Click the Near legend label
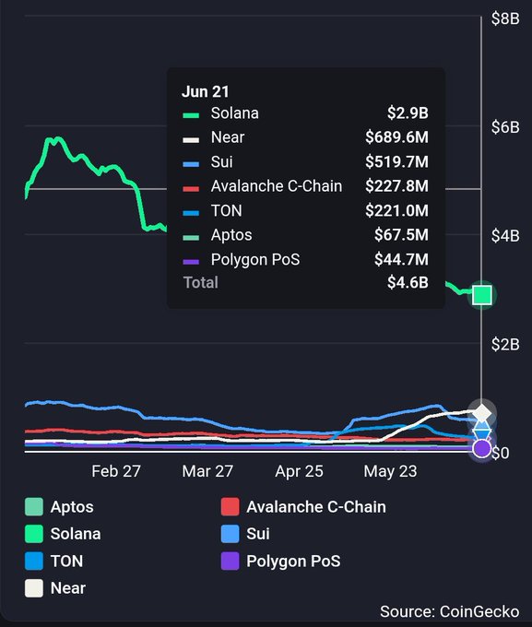The image size is (532, 627). pyautogui.click(x=68, y=588)
